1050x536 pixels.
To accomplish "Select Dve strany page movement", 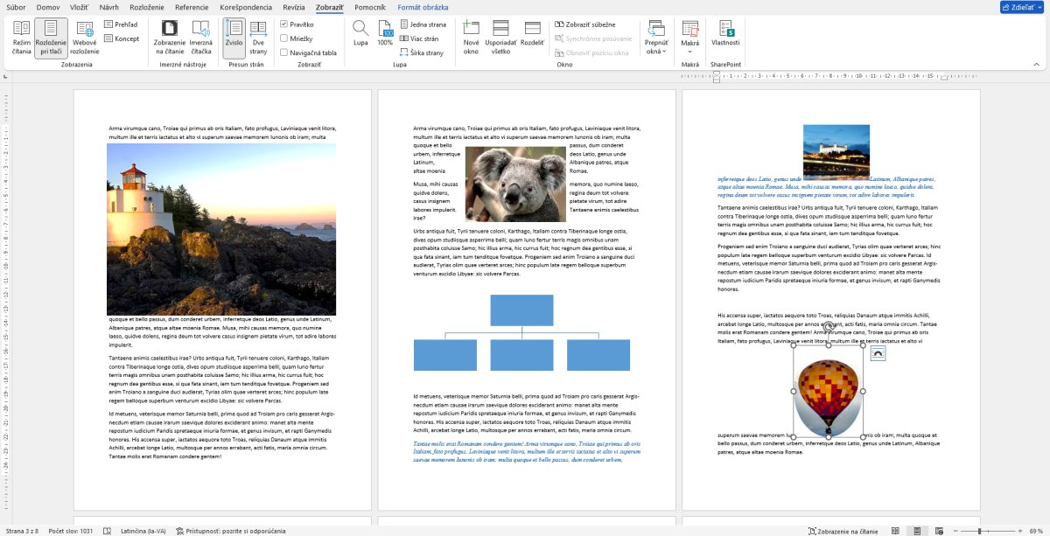I will (x=259, y=37).
